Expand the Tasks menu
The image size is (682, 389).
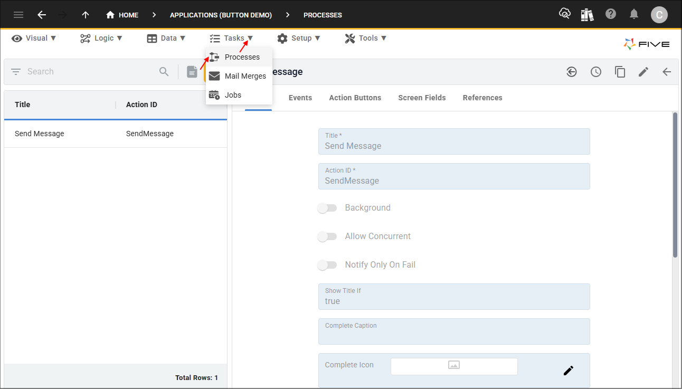tap(231, 38)
